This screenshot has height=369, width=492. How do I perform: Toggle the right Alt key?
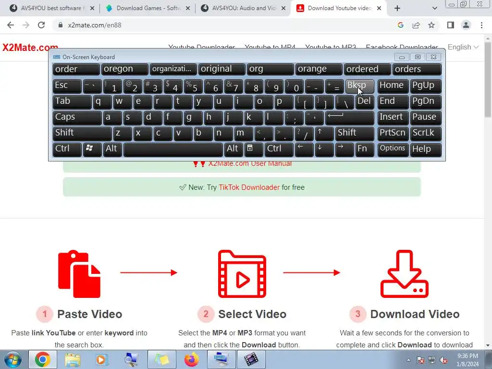234,150
